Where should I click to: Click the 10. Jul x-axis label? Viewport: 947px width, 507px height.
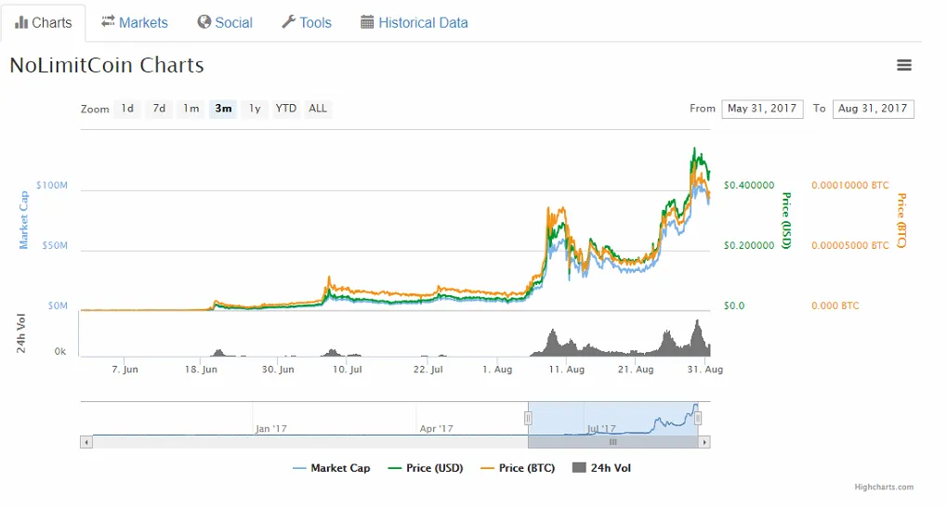click(348, 369)
